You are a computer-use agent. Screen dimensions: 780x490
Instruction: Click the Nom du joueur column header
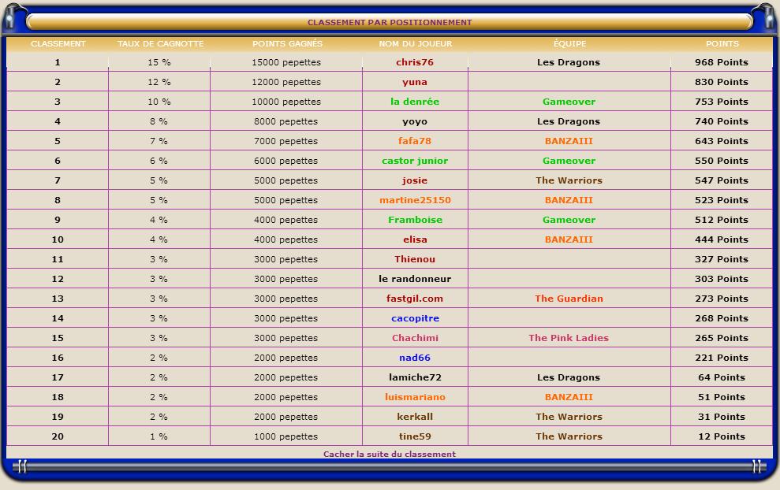(414, 44)
